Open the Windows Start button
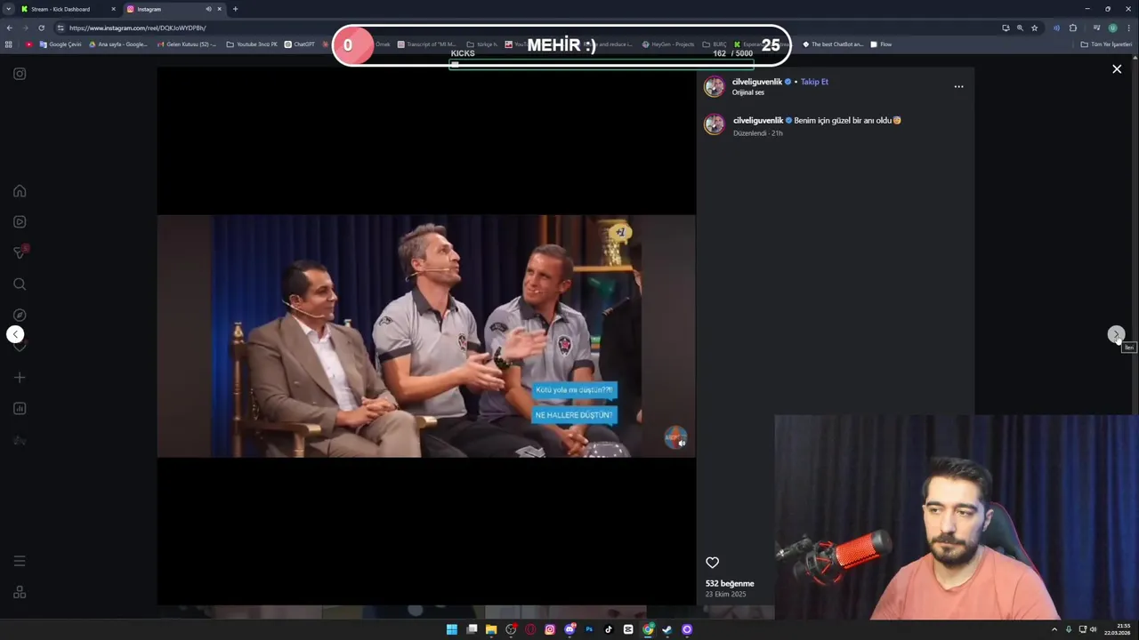This screenshot has height=640, width=1139. (452, 629)
